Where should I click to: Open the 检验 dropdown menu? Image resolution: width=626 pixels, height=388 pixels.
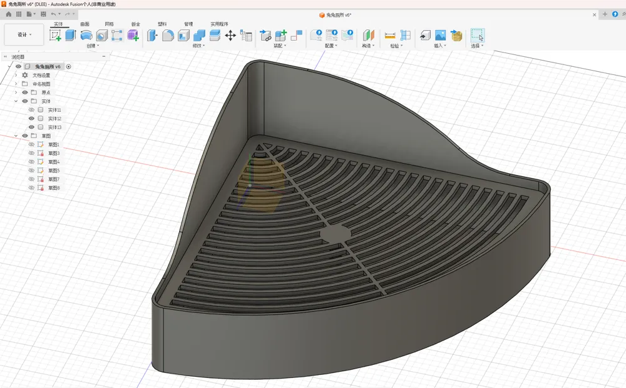tap(396, 46)
